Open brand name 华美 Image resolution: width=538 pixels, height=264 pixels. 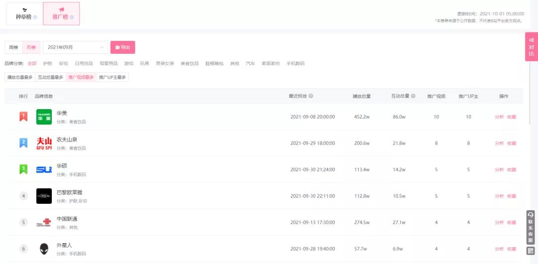coord(62,113)
